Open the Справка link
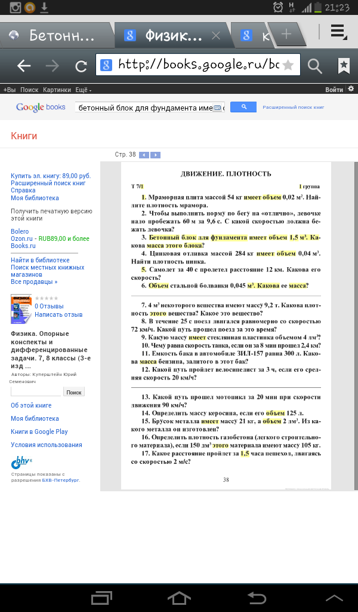Image resolution: width=358 pixels, height=612 pixels. click(x=23, y=191)
